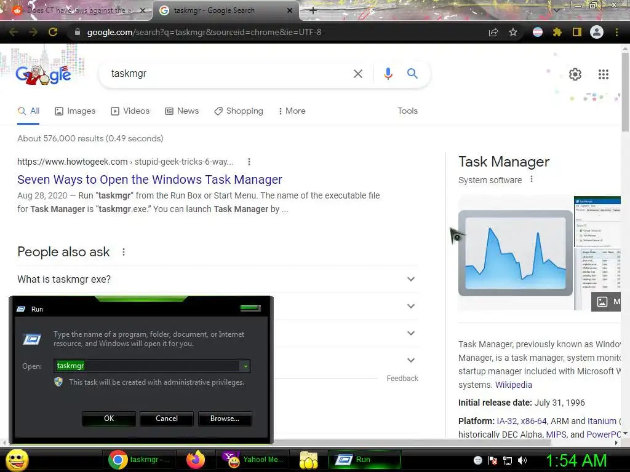Screen dimensions: 630x472
Task: Go forward with the forward arrow
Action: tap(33, 32)
